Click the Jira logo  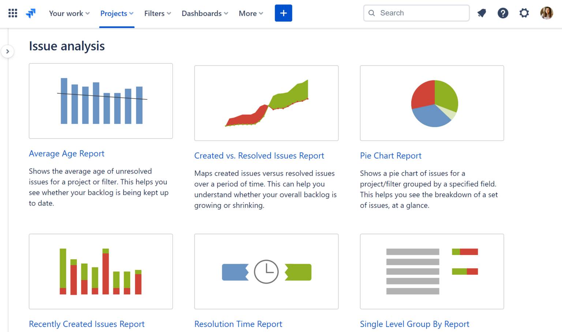(31, 13)
